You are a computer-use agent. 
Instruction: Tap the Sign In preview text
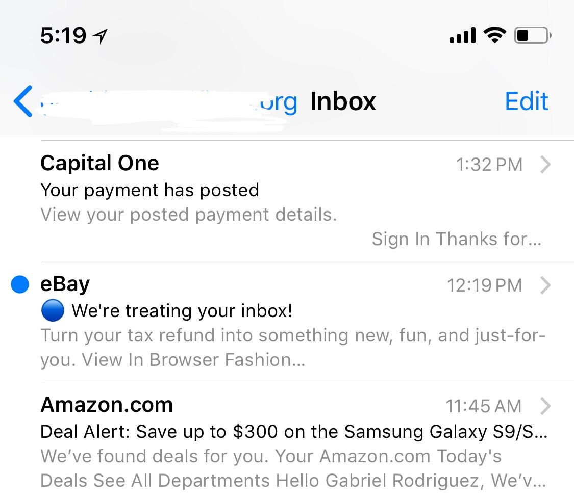pyautogui.click(x=457, y=239)
